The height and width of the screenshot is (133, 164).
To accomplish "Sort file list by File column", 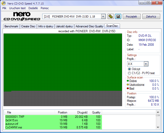I will click(x=29, y=112).
